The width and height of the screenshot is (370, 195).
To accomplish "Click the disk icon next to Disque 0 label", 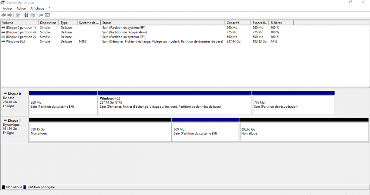I will pyautogui.click(x=5, y=94).
